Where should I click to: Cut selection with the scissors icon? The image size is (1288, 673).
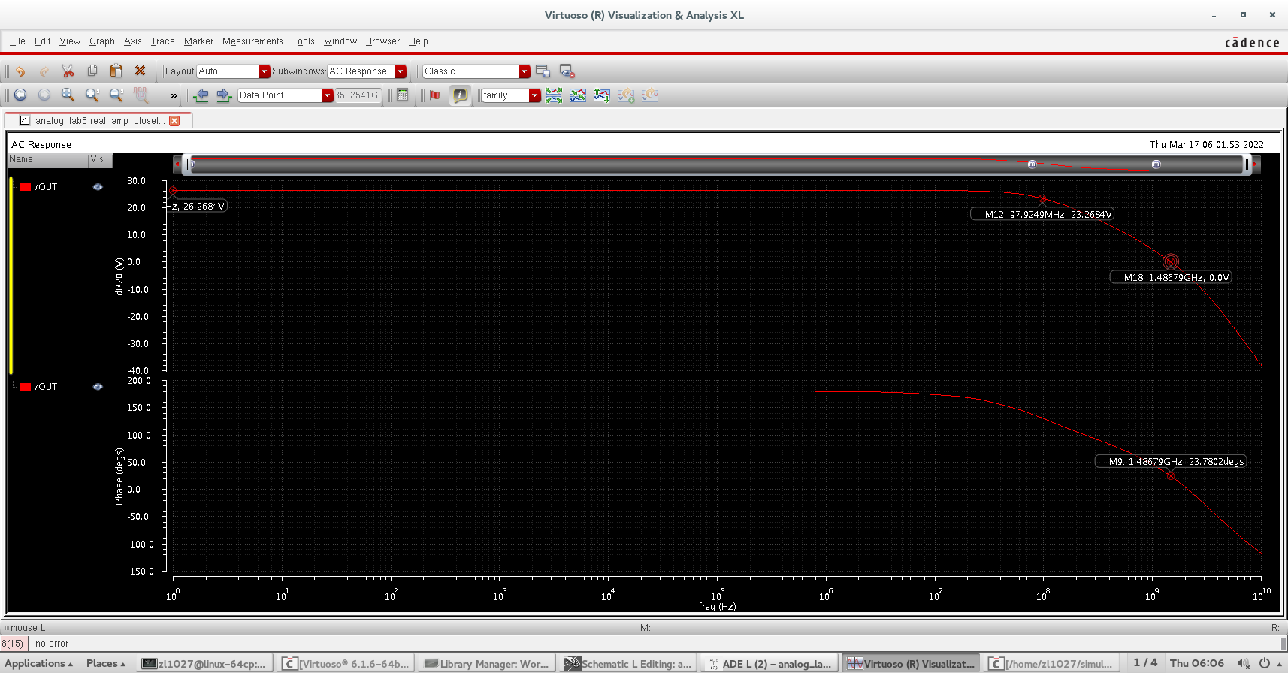[68, 71]
